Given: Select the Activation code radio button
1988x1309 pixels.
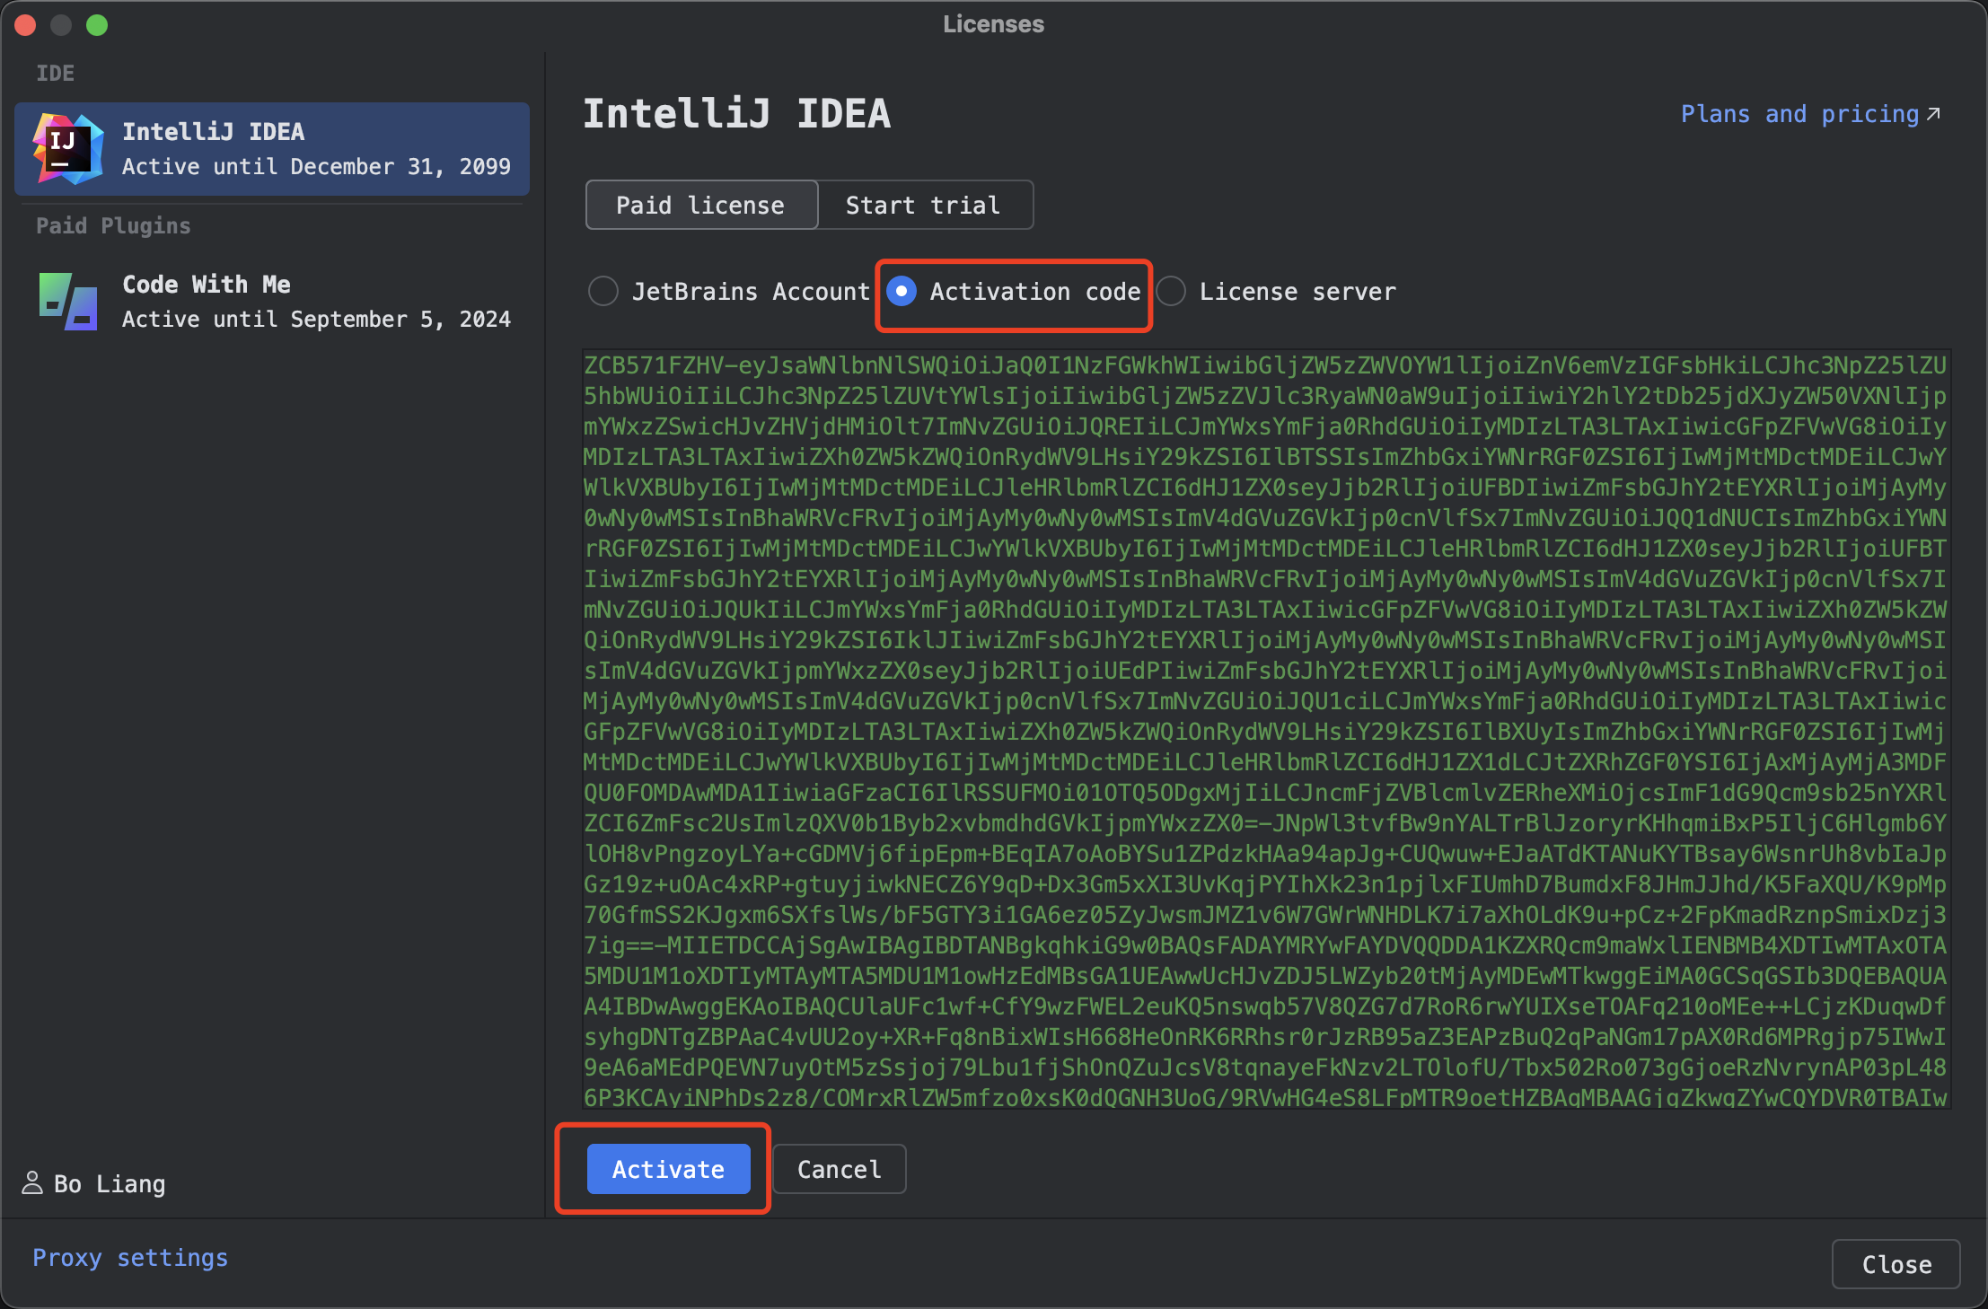Looking at the screenshot, I should pos(902,291).
